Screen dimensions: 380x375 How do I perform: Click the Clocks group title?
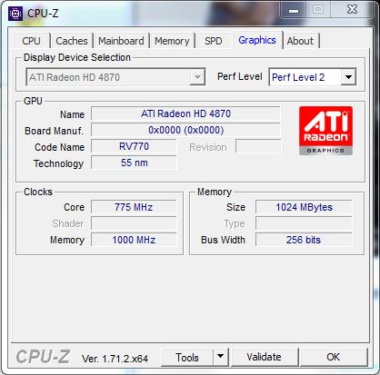click(x=38, y=192)
